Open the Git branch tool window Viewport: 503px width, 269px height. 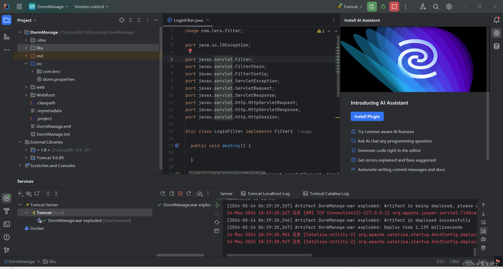pyautogui.click(x=7, y=250)
